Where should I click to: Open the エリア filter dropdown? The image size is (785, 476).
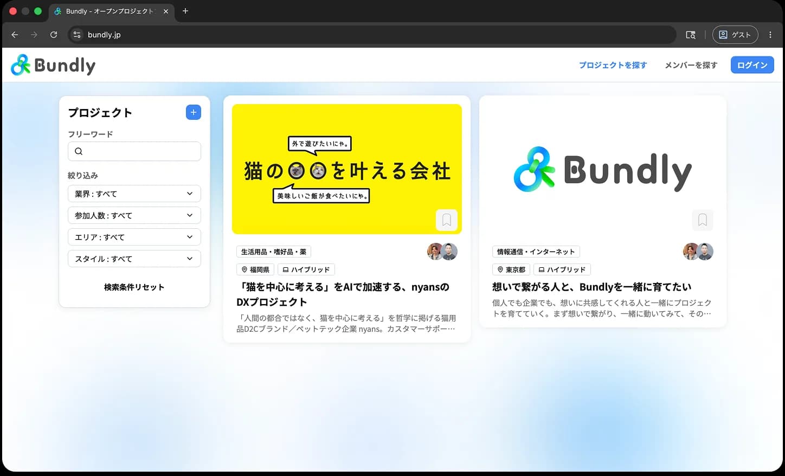click(134, 237)
